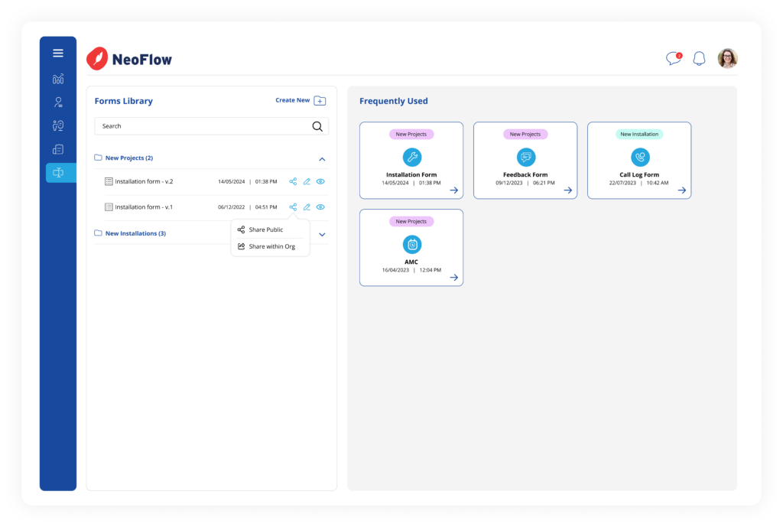Viewport: 783px width, 527px height.
Task: Click the NeoFlow logo
Action: pos(129,59)
